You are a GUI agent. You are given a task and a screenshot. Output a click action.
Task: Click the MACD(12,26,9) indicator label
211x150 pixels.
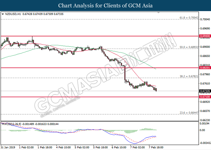pyautogui.click(x=11, y=124)
